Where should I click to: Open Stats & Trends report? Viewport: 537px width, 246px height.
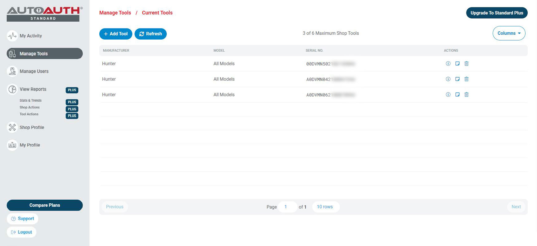[30, 100]
